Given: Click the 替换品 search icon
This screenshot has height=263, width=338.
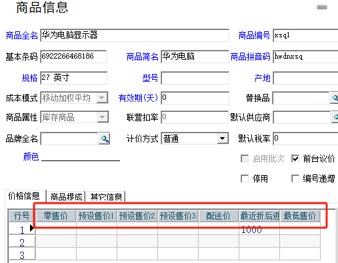Looking at the screenshot, I should 335,98.
